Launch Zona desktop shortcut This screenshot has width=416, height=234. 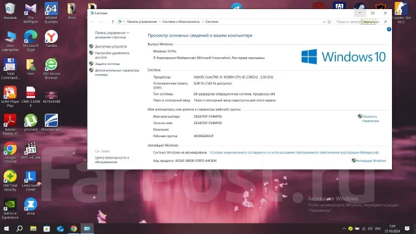point(31,206)
